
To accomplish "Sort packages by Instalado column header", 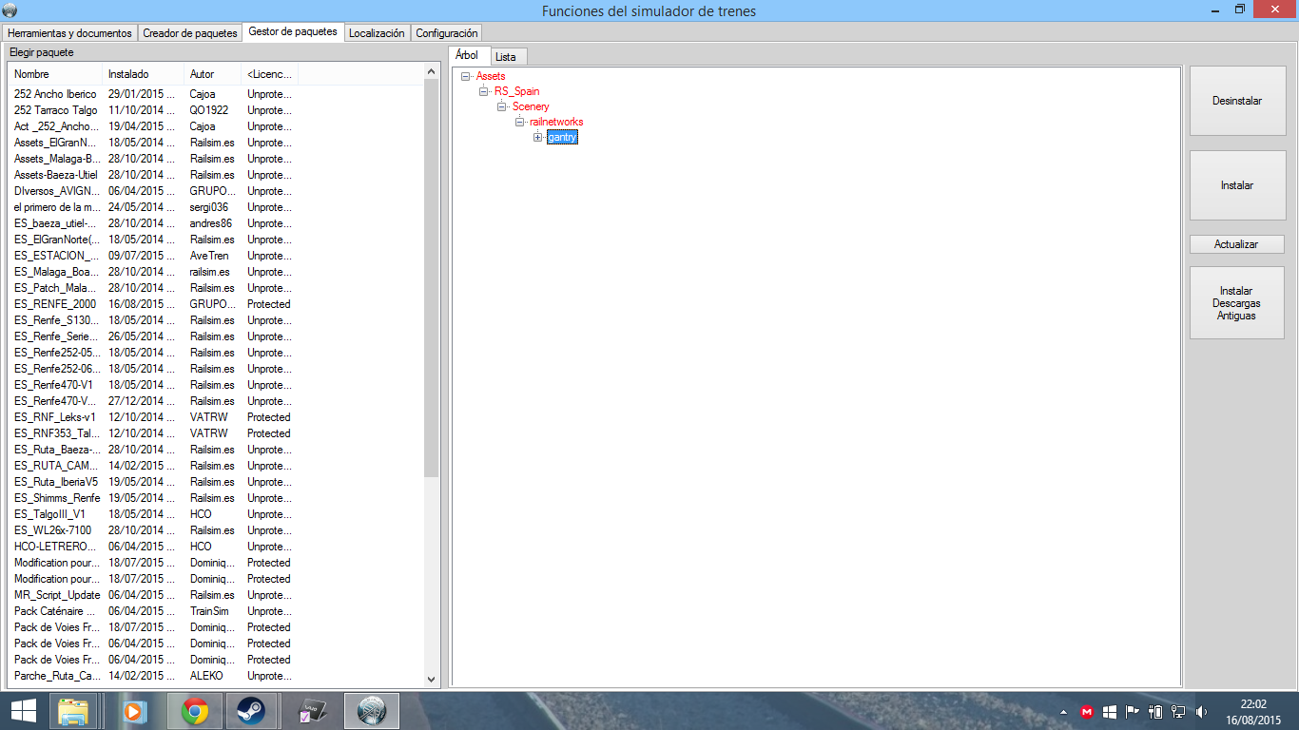I will tap(143, 74).
